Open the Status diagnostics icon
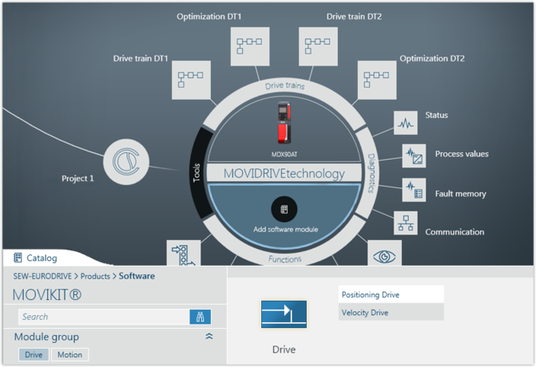Image resolution: width=536 pixels, height=367 pixels. pos(407,124)
